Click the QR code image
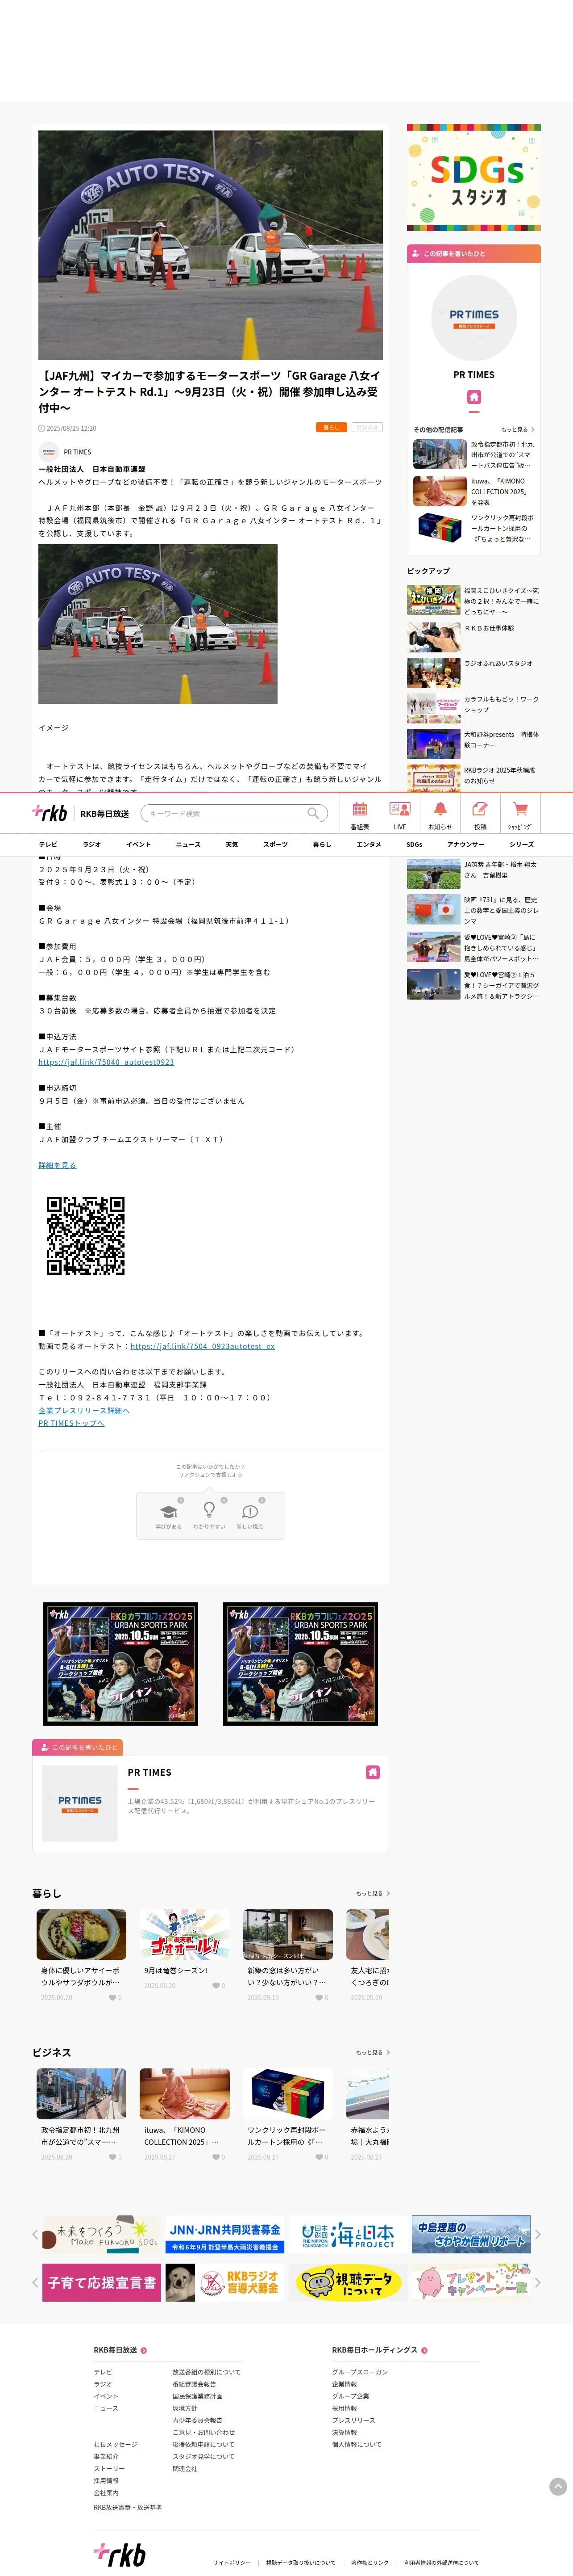Image resolution: width=573 pixels, height=2576 pixels. click(x=86, y=1235)
